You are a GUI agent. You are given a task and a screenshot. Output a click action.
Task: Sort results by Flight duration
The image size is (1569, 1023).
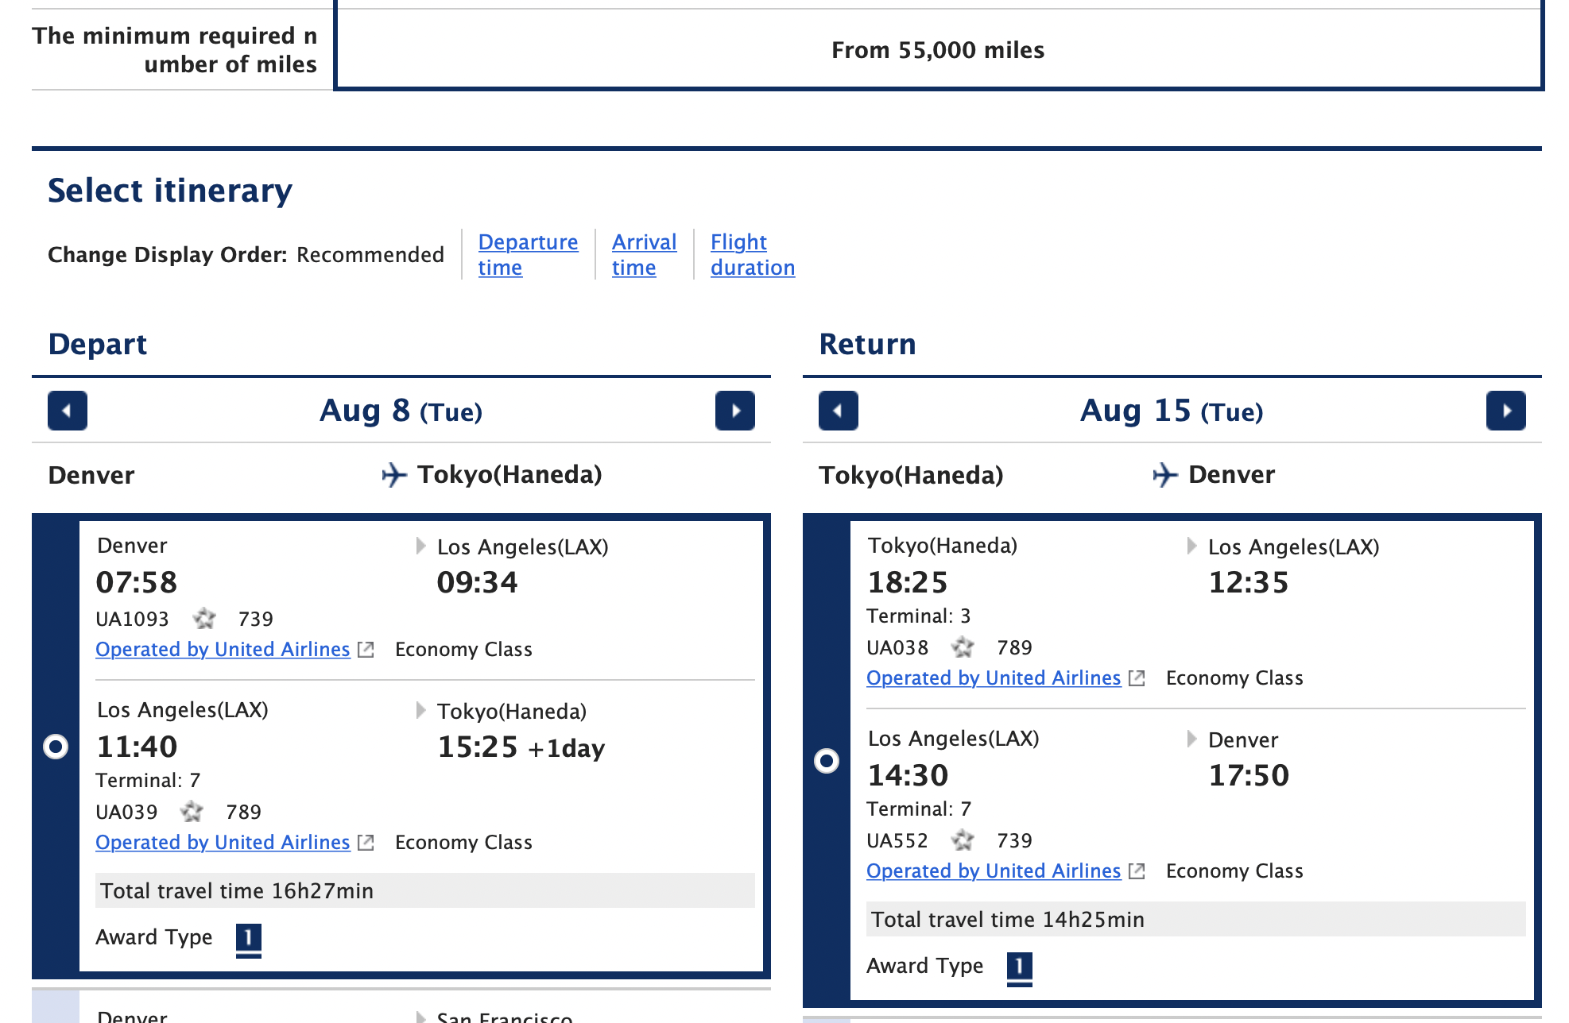(752, 254)
